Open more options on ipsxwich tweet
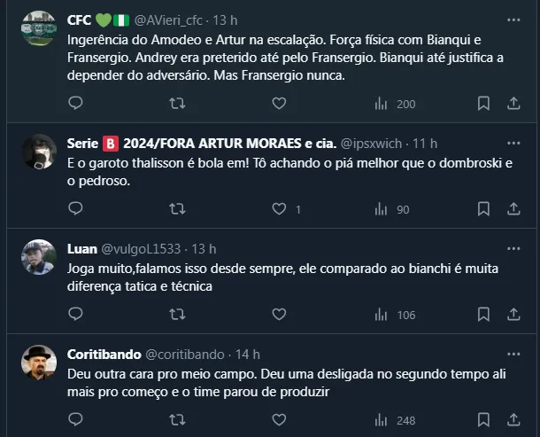 [x=513, y=142]
